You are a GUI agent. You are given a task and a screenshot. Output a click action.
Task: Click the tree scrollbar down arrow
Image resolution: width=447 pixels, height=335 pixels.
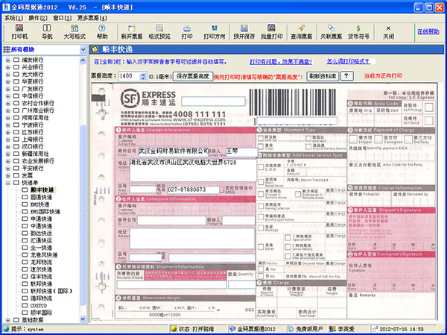83,319
